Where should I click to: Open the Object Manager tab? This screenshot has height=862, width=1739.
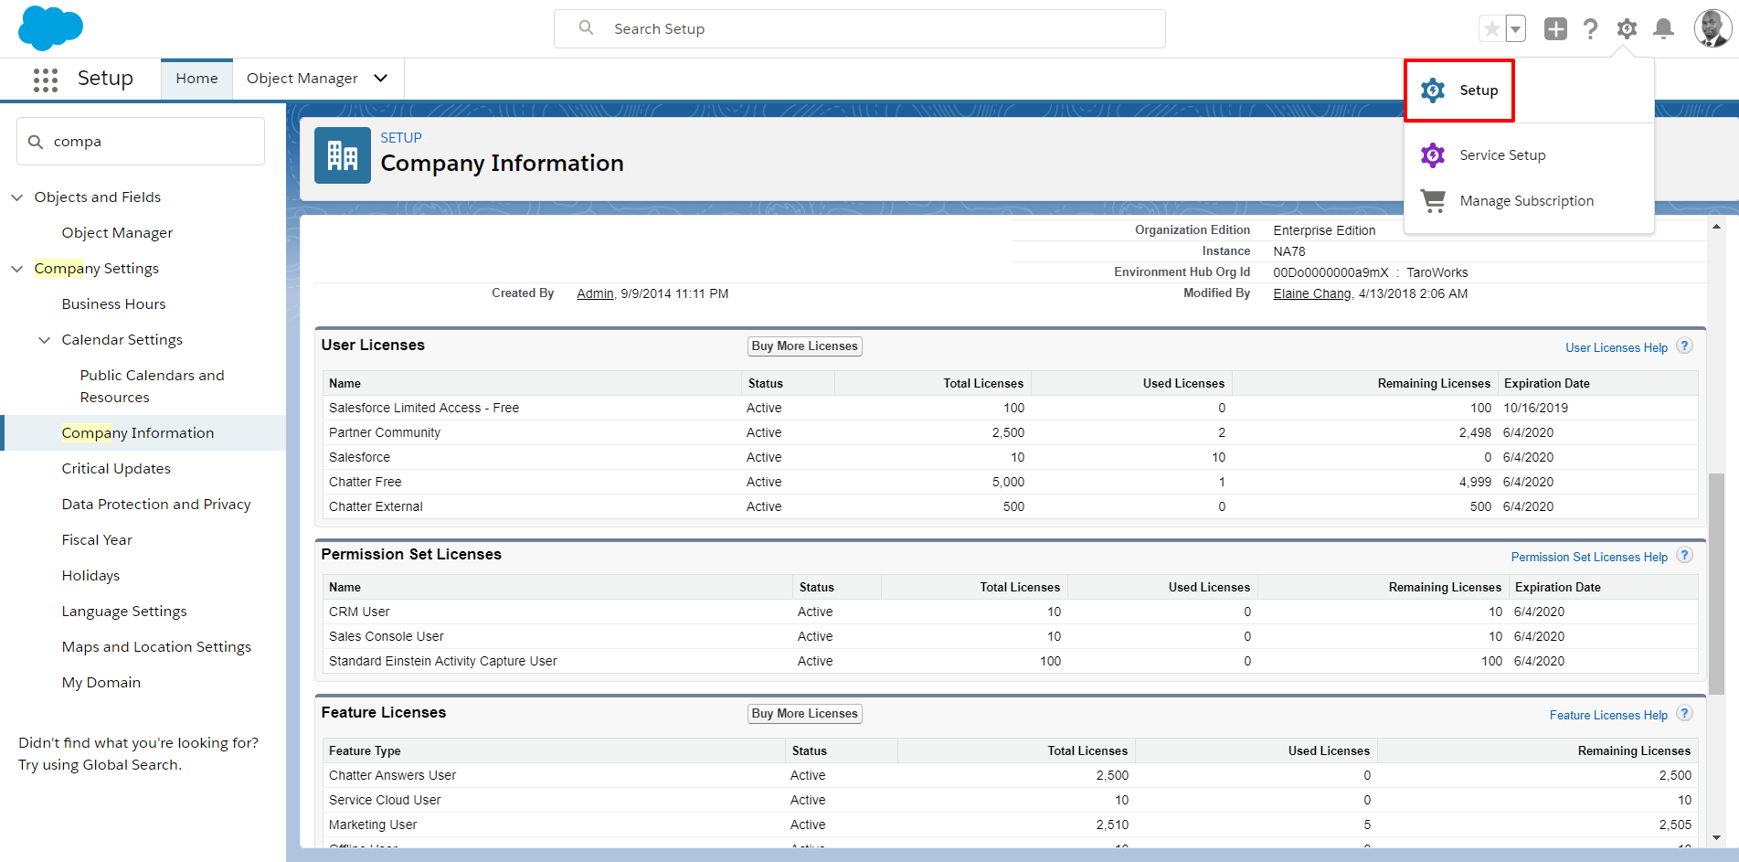click(302, 79)
